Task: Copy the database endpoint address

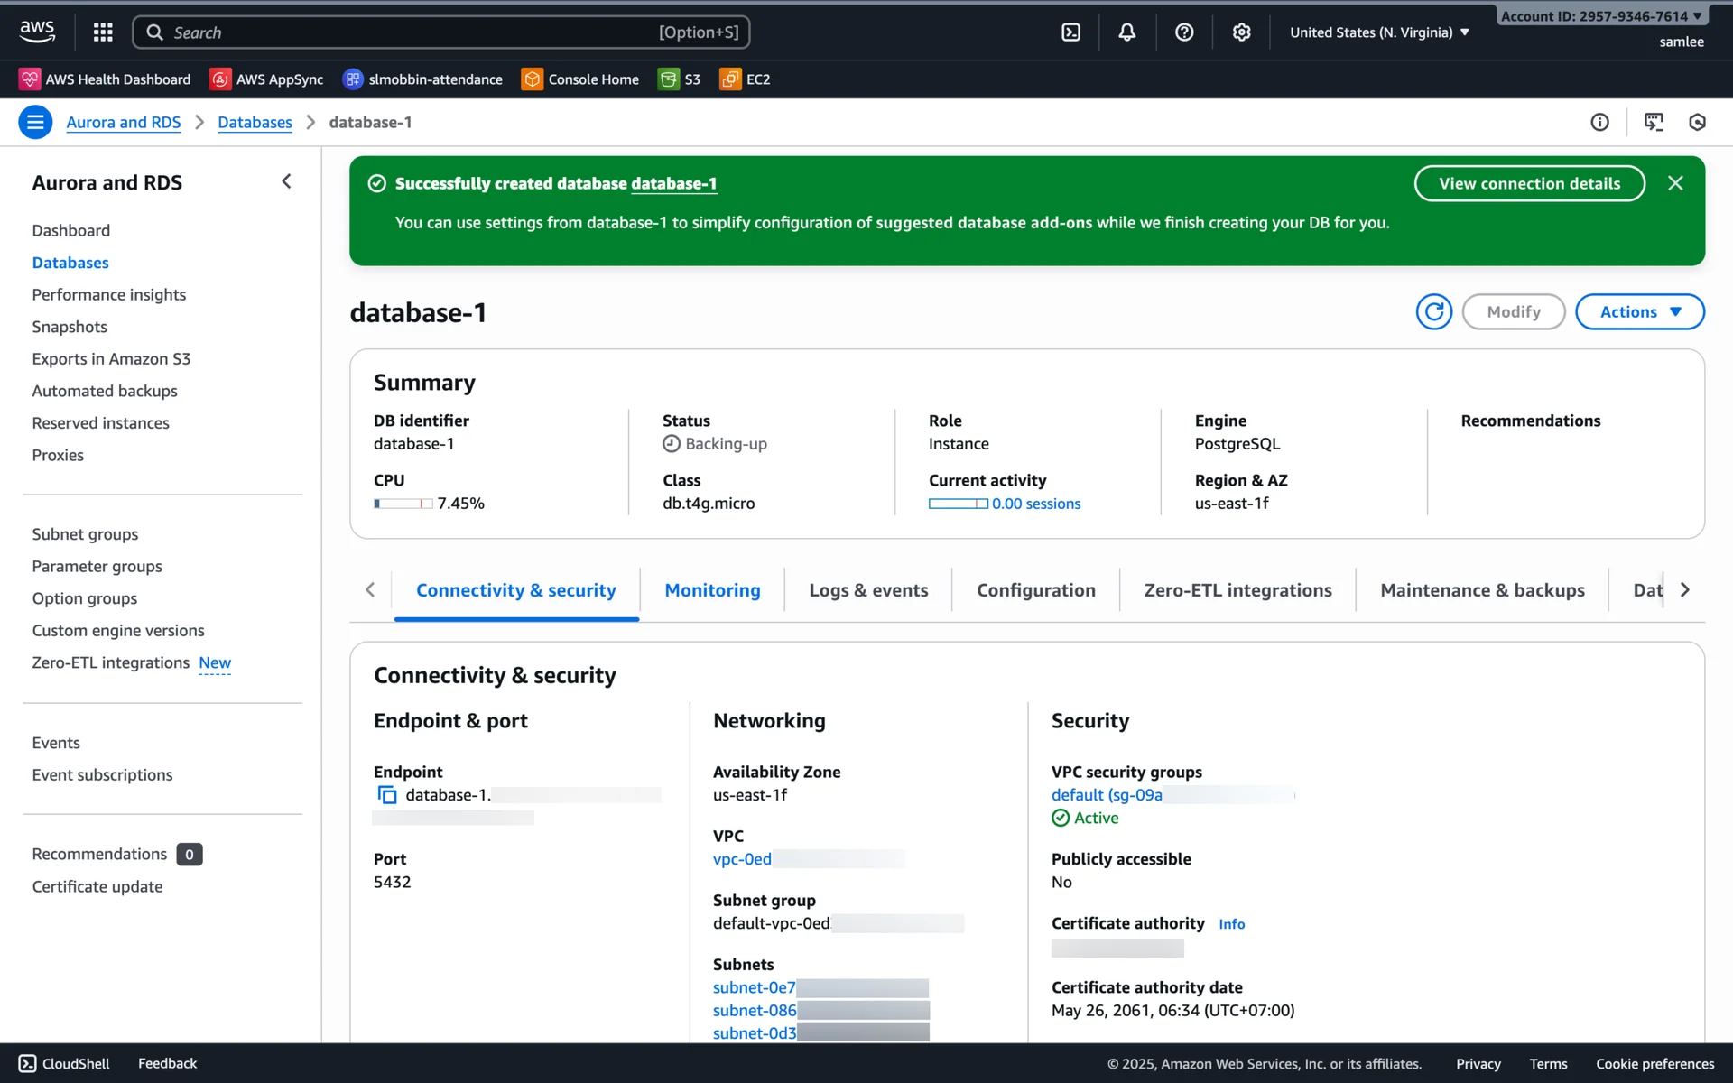Action: coord(387,795)
